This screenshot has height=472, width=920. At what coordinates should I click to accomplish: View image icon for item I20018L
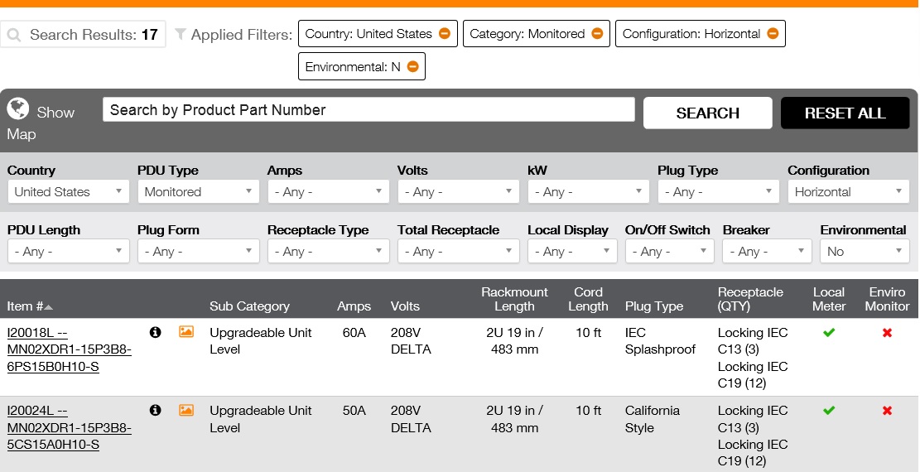(x=186, y=332)
